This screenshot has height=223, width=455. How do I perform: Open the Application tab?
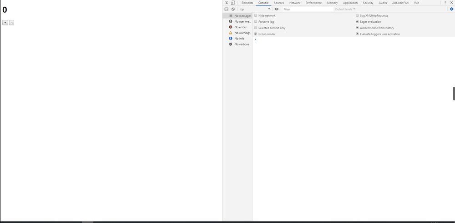[350, 3]
